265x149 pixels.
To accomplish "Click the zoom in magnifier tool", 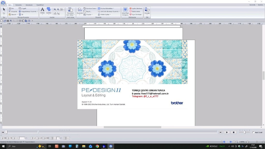I will (x=55, y=10).
